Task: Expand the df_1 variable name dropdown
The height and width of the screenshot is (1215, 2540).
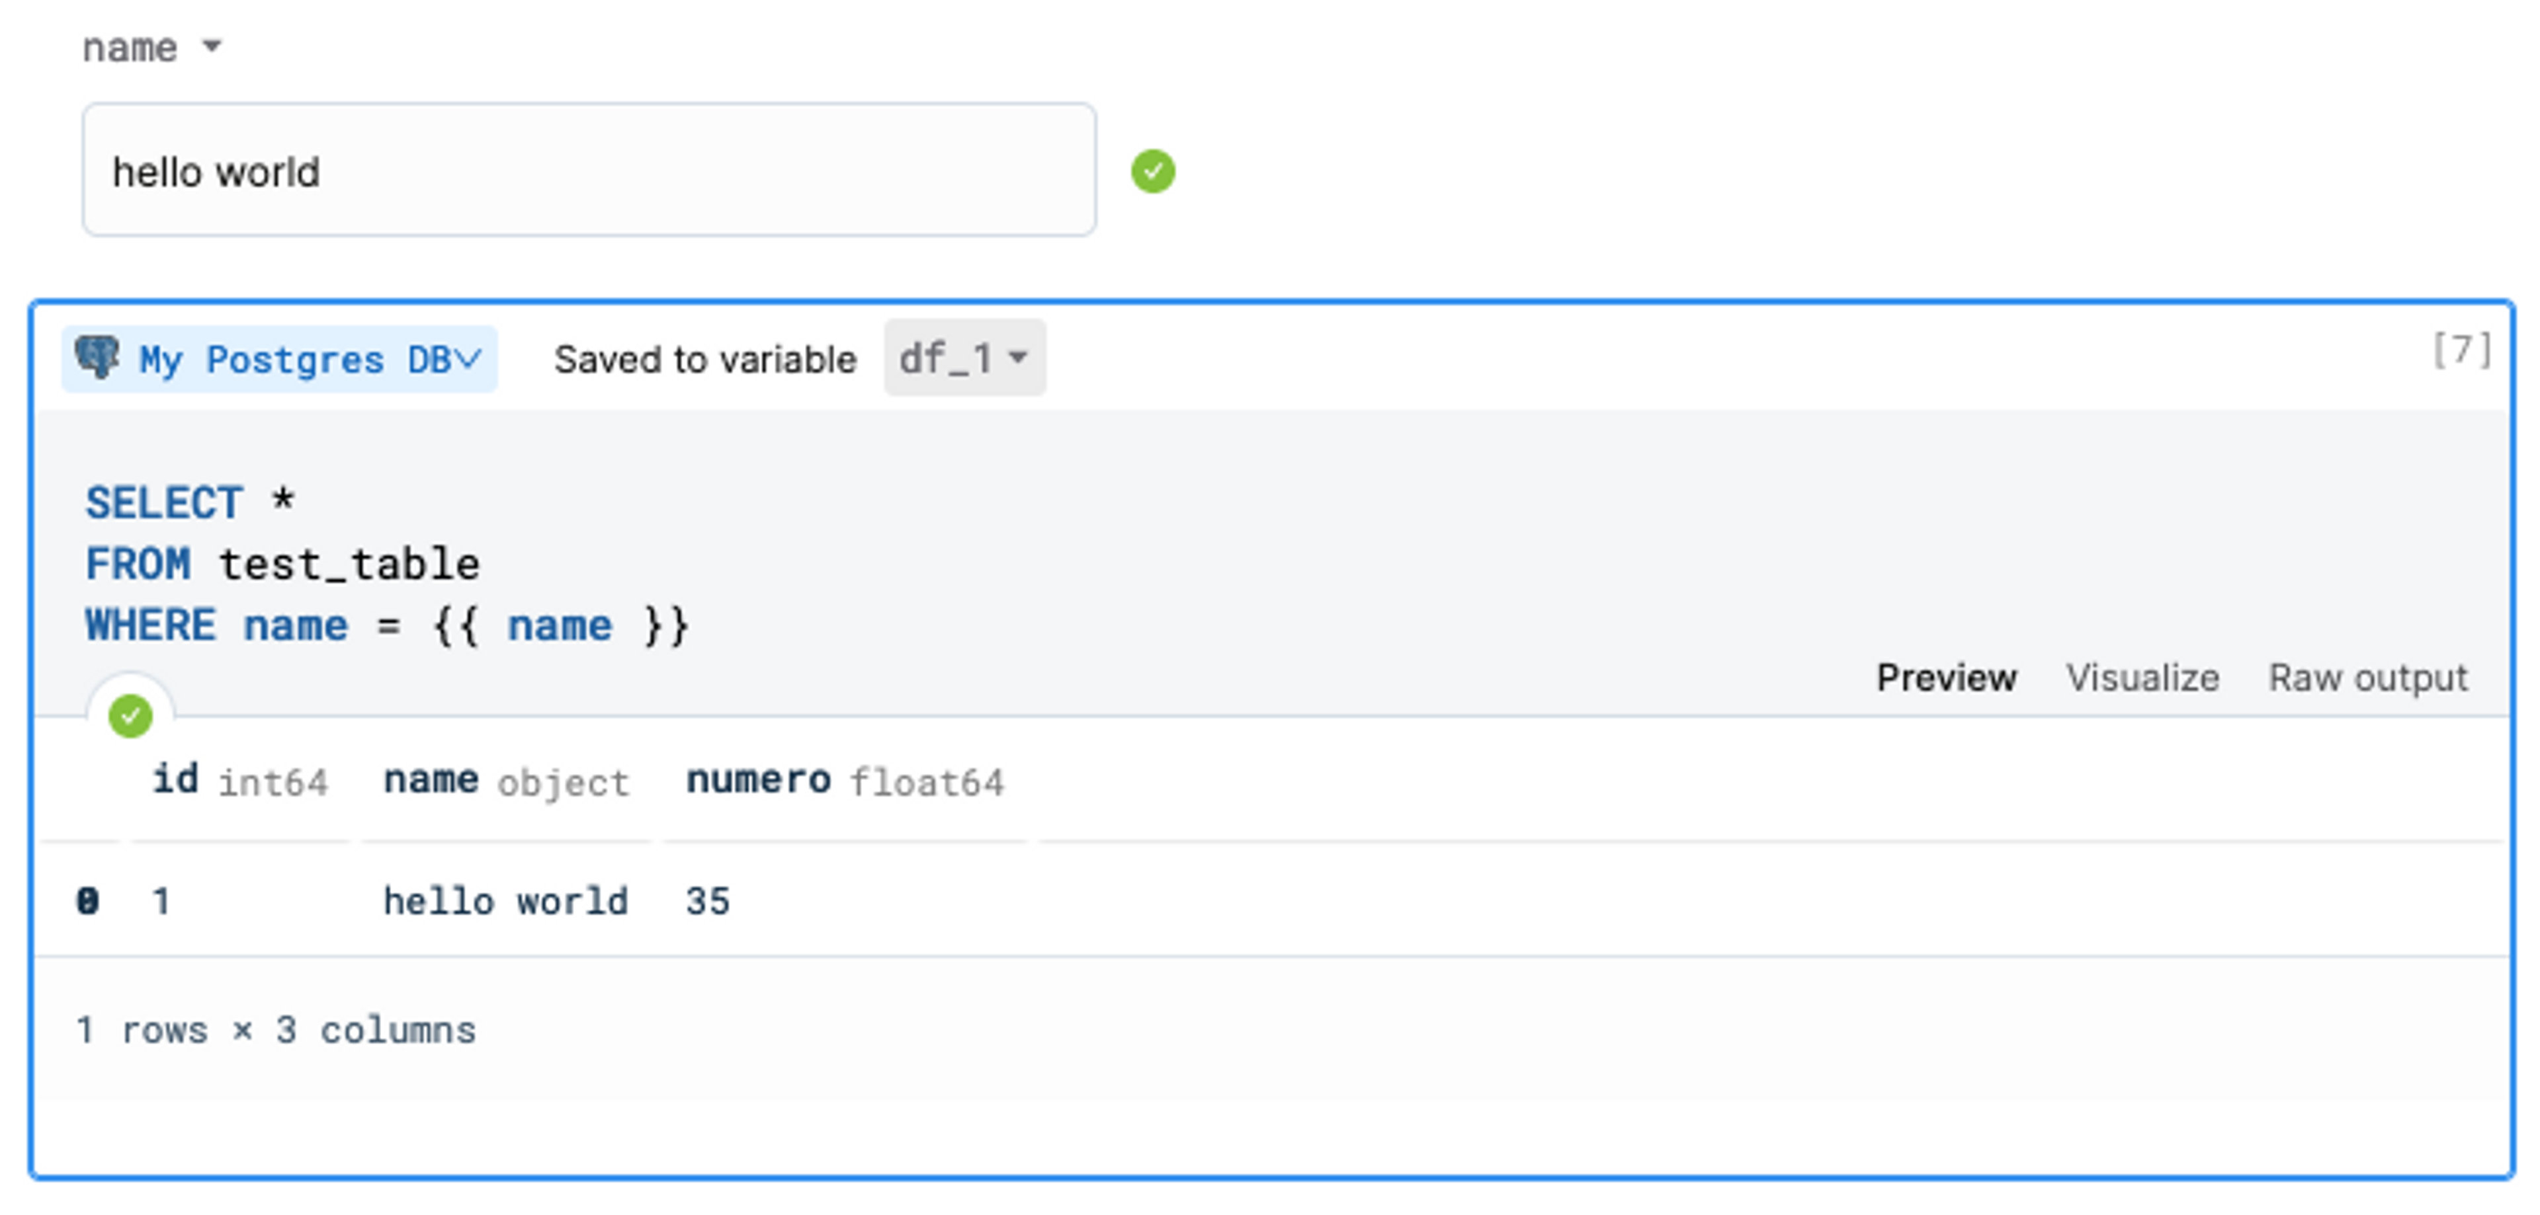Action: point(963,359)
